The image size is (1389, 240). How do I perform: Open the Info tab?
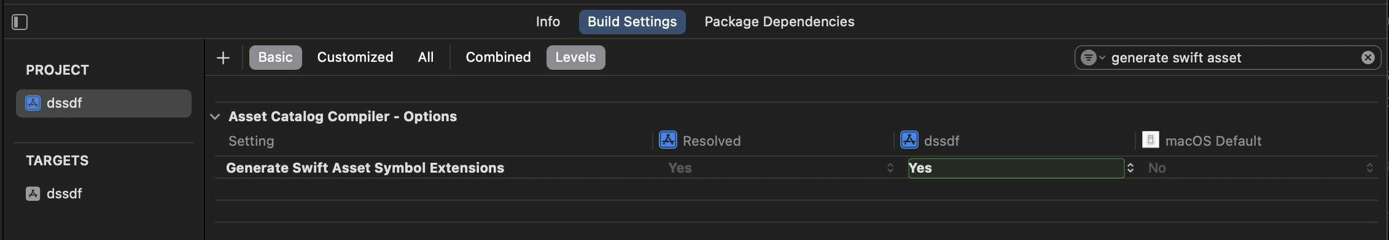(548, 22)
